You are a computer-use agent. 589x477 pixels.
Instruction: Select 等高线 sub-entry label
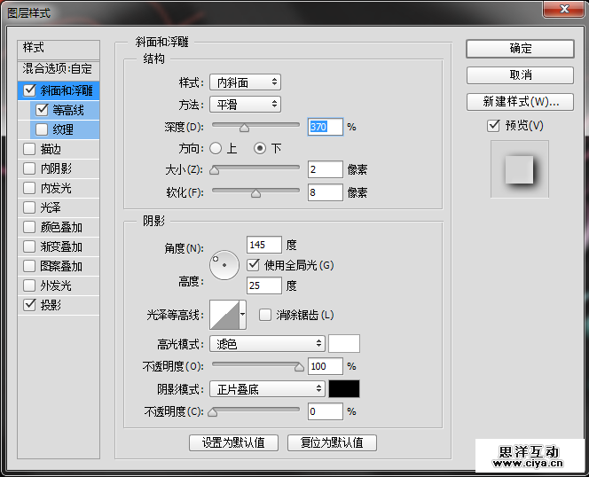coord(68,110)
